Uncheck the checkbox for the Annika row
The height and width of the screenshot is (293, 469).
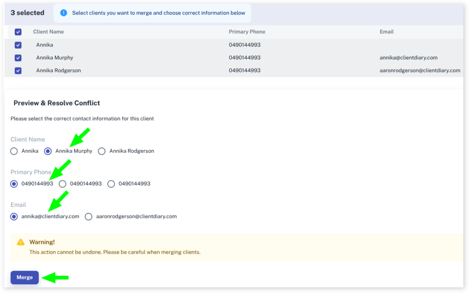[x=18, y=45]
